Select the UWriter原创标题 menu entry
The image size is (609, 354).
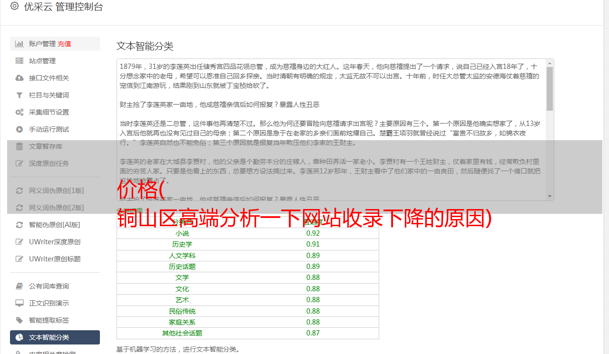54,259
